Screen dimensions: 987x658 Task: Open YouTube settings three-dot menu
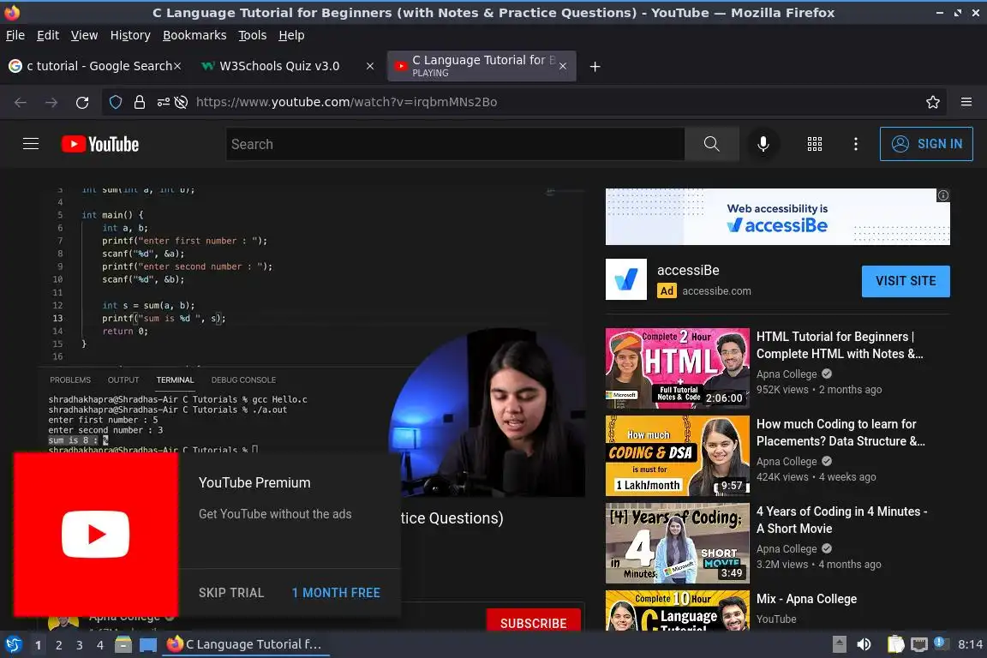pyautogui.click(x=855, y=144)
